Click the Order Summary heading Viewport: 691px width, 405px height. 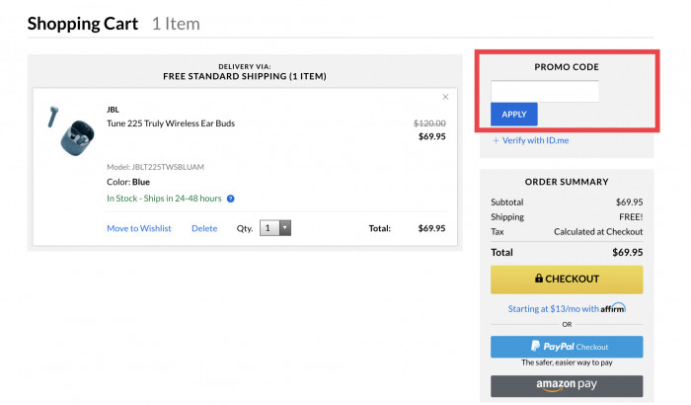tap(567, 181)
